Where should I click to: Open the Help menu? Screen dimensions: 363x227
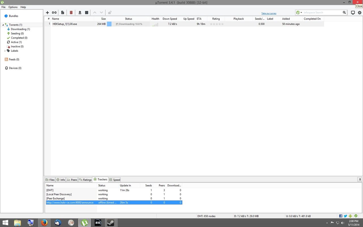click(23, 7)
